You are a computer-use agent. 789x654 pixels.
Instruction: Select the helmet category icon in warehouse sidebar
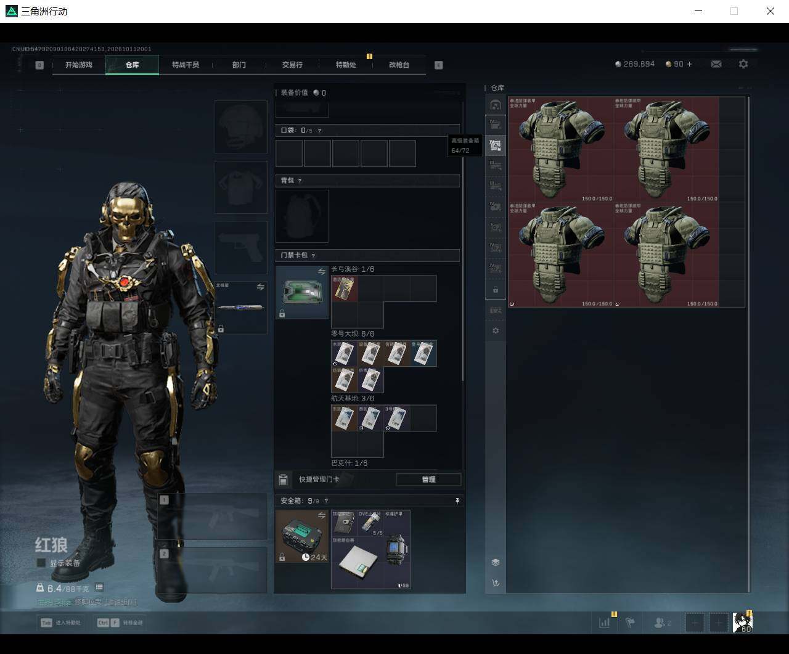tap(495, 105)
